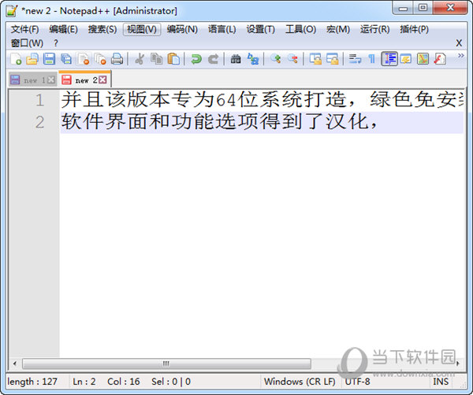Viewport: 473px width, 395px height.
Task: Open the function list icon
Action: (x=440, y=59)
